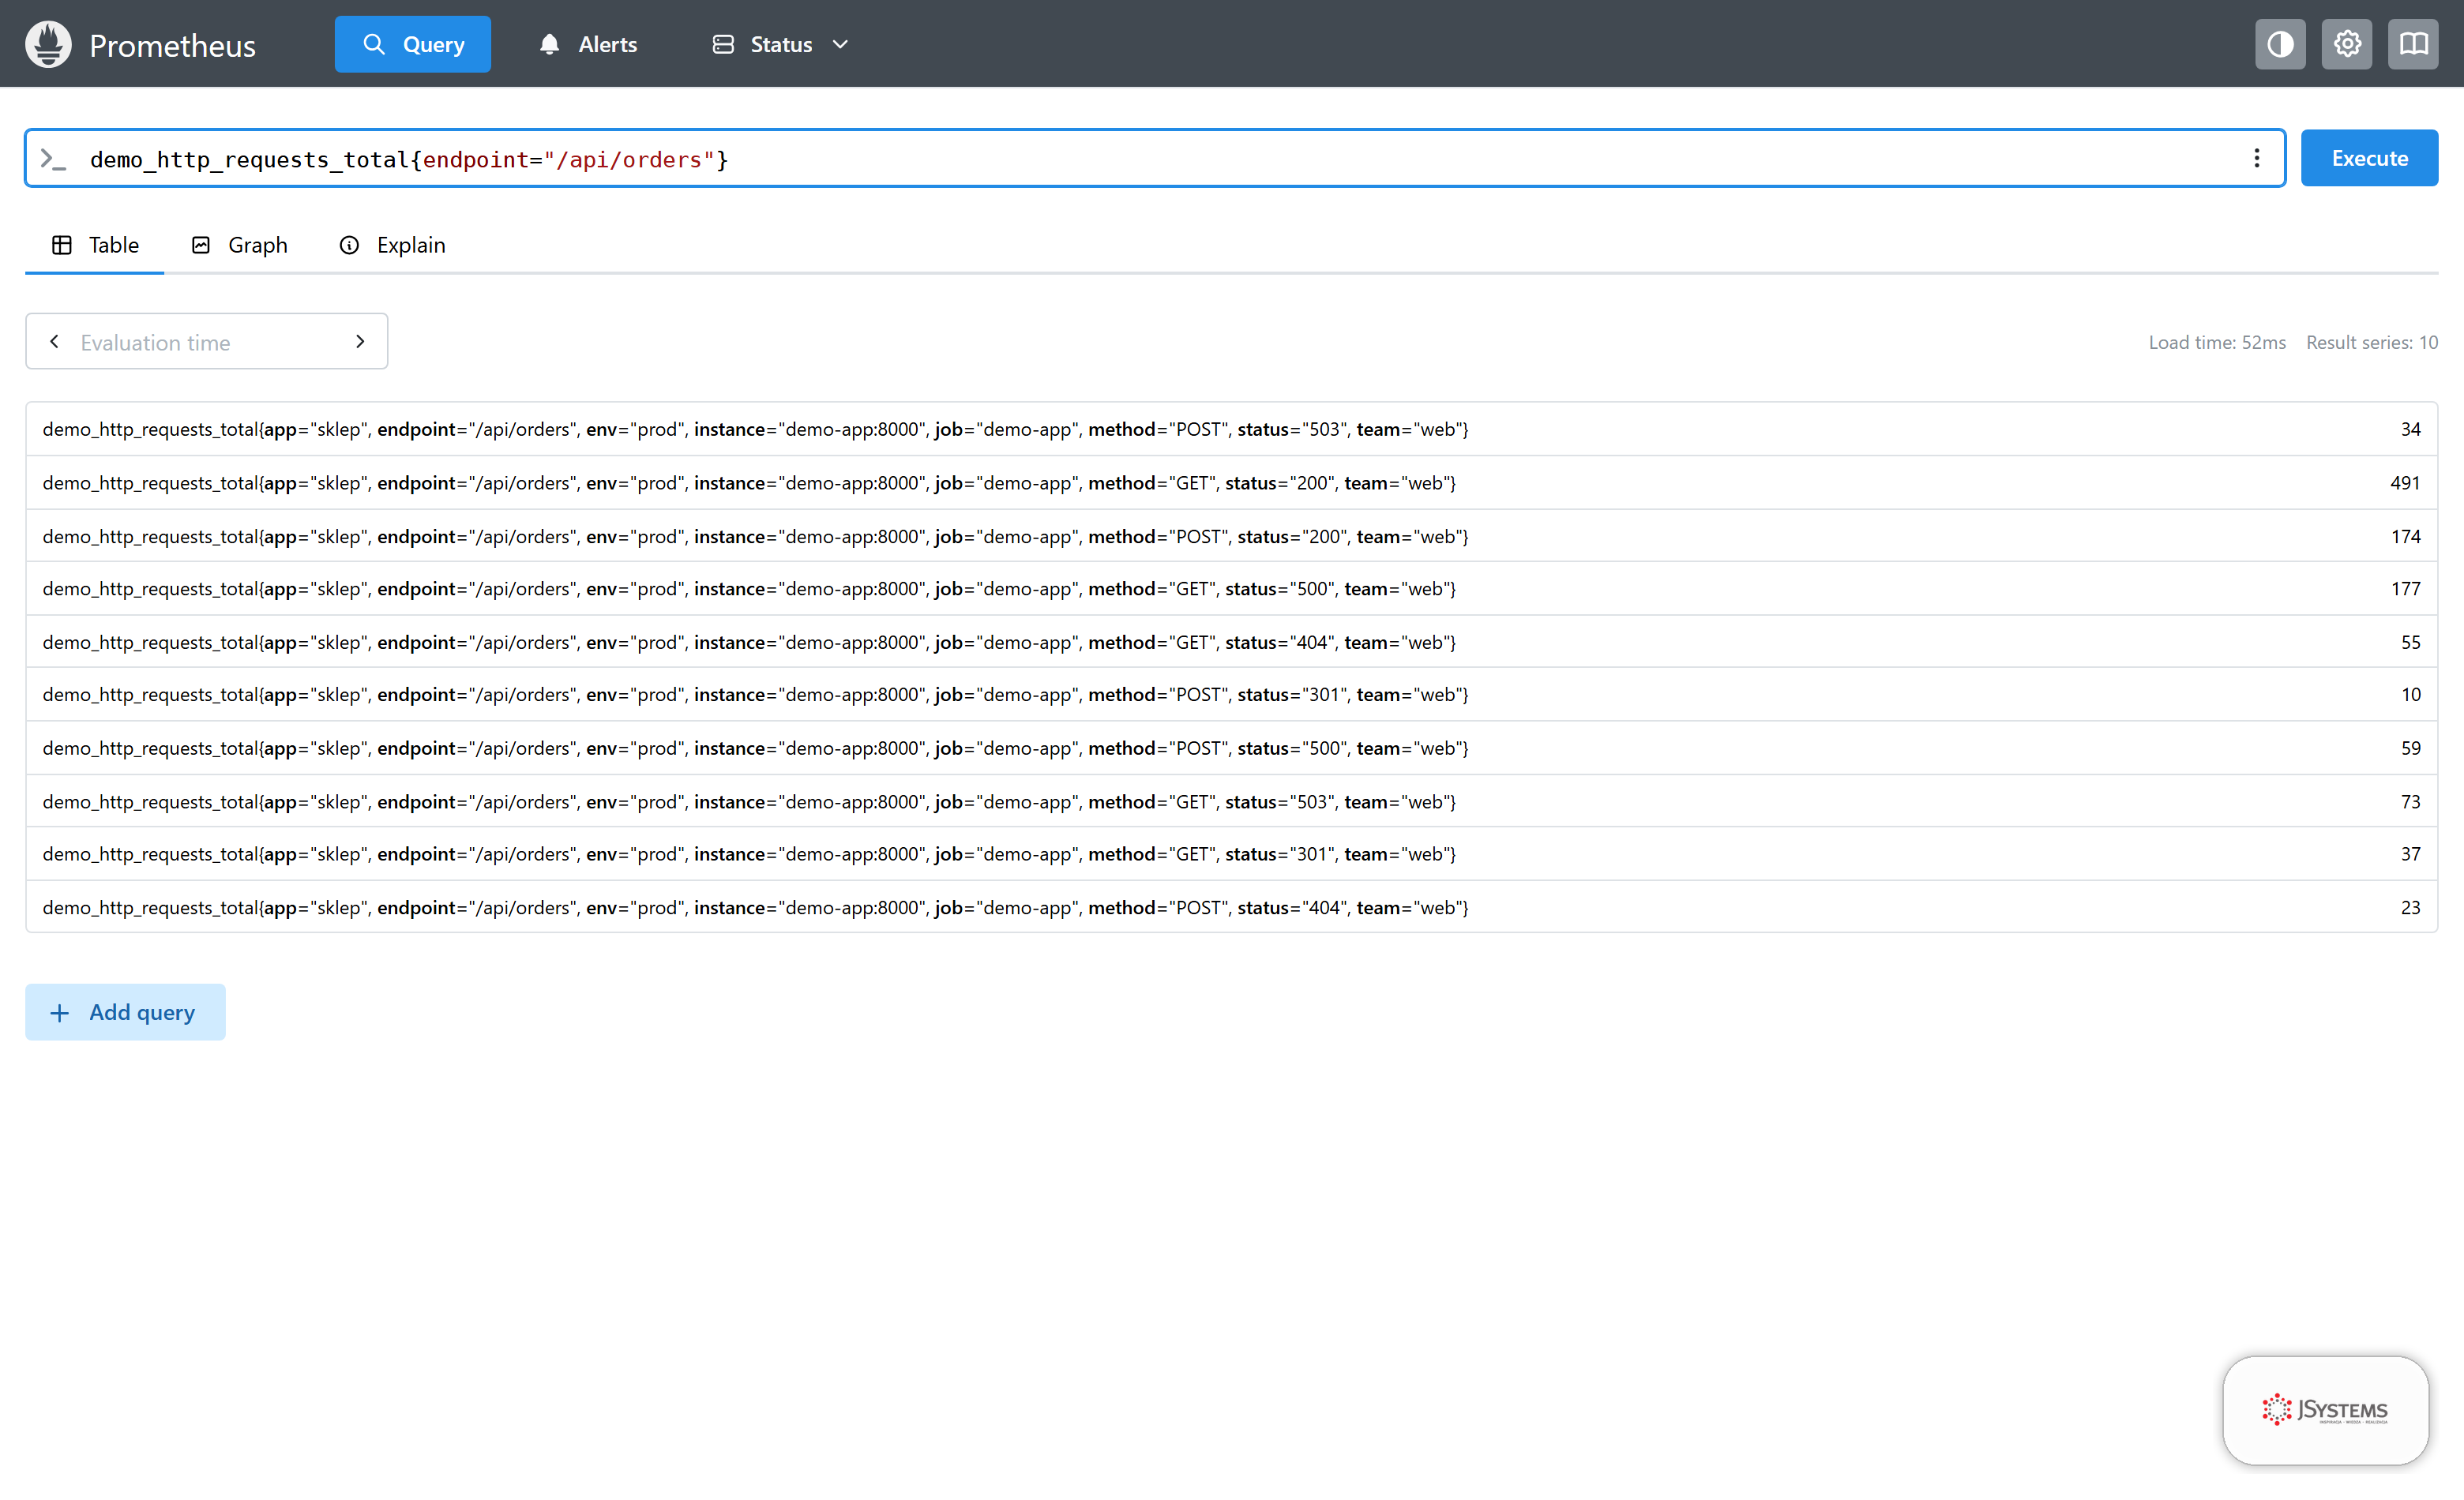Screen dimensions: 2464x1500
Task: Step evaluation time backward with left chevron
Action: click(54, 342)
